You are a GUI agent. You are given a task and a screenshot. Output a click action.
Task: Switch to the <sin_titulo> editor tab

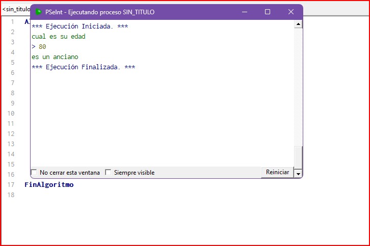tap(16, 9)
